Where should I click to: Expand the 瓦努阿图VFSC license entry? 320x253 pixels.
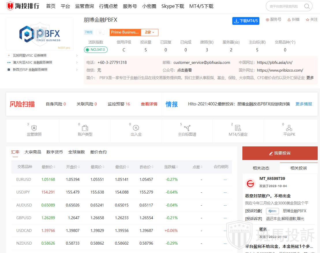coord(77,55)
